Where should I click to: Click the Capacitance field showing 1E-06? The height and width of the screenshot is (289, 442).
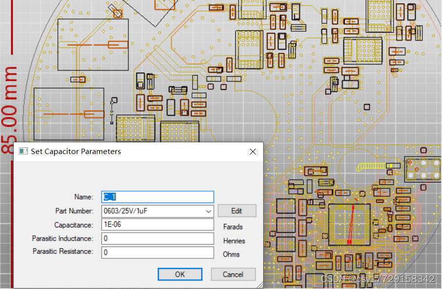tap(158, 224)
